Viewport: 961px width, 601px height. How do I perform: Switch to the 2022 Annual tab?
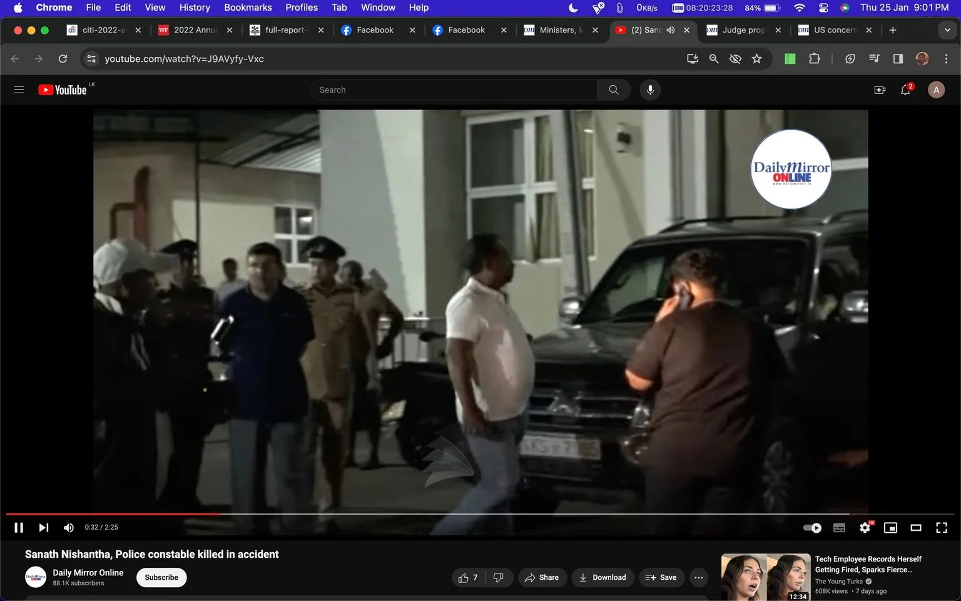(195, 29)
